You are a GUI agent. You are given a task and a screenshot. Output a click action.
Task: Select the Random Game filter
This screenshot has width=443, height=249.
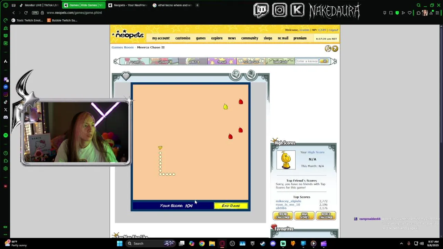280,61
